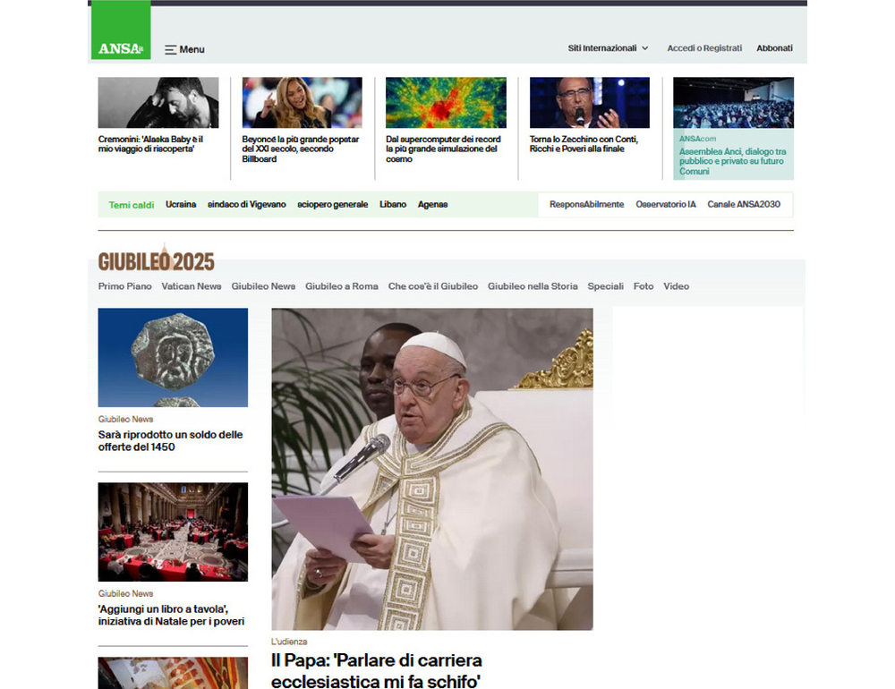Image resolution: width=895 pixels, height=689 pixels.
Task: Open Torna lo Zecchino con Conti headline
Action: pos(584,144)
